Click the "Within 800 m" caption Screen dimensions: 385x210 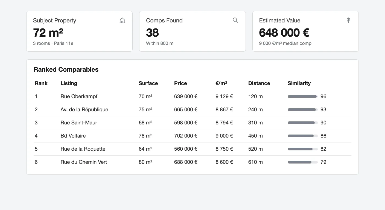(x=160, y=43)
